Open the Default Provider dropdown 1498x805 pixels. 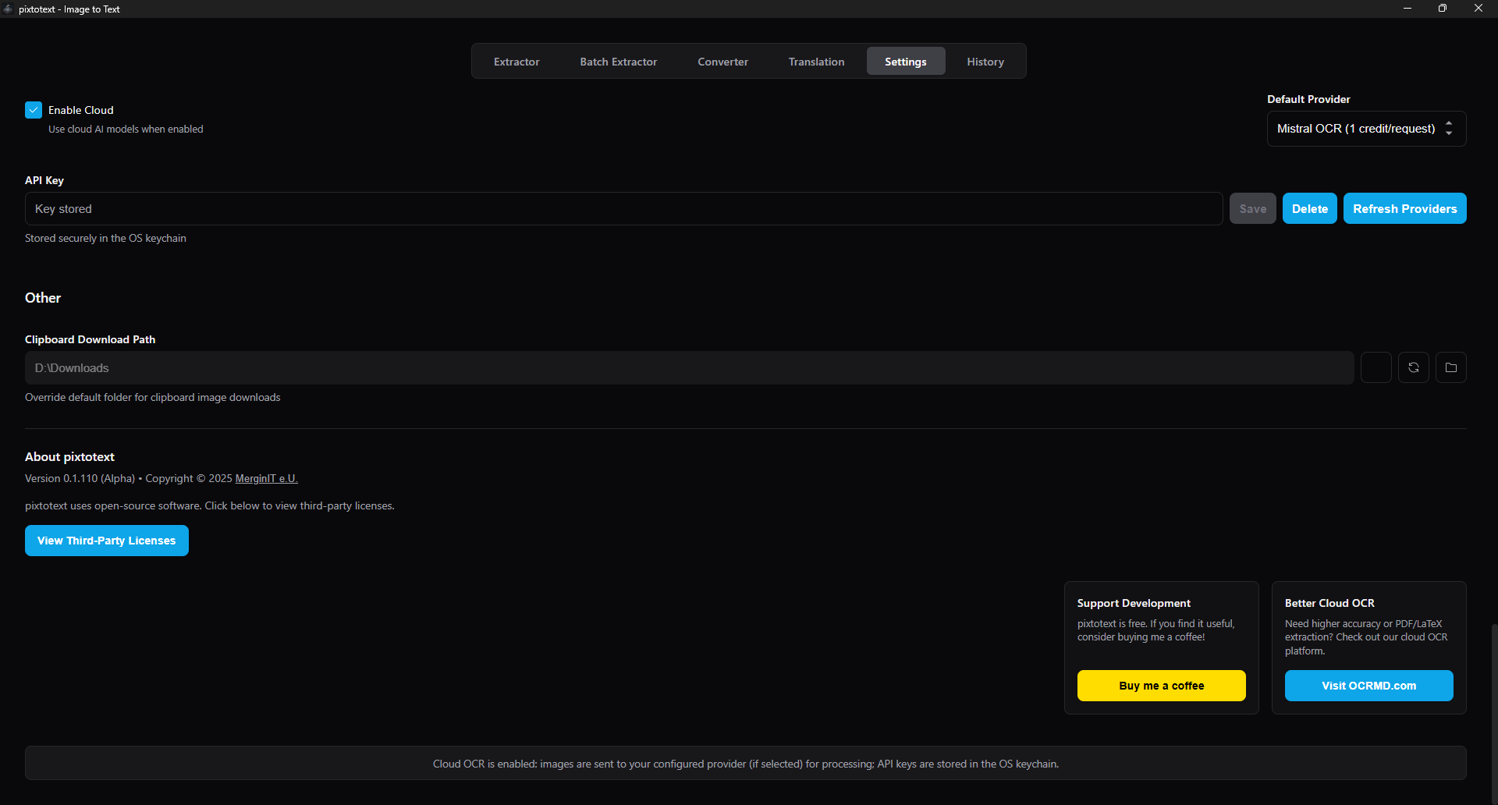tap(1366, 129)
